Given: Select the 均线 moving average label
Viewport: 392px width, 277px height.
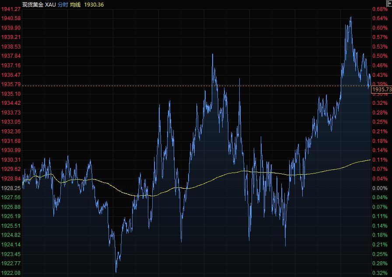Looking at the screenshot, I should click(75, 4).
